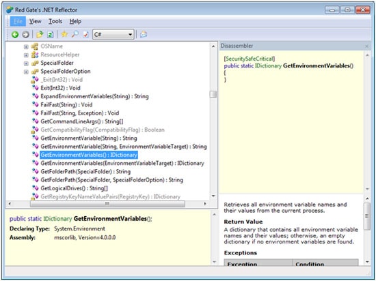The width and height of the screenshot is (376, 281).
Task: Click tree view scroll-up arrow
Action: 213,46
